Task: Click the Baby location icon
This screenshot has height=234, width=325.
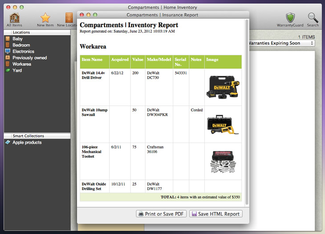Action: [x=8, y=39]
